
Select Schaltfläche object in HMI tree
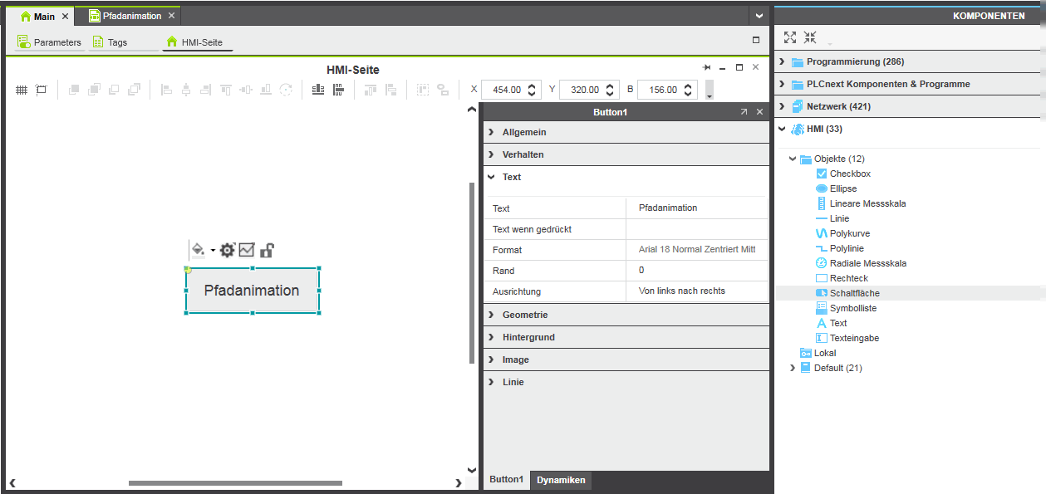(x=854, y=293)
